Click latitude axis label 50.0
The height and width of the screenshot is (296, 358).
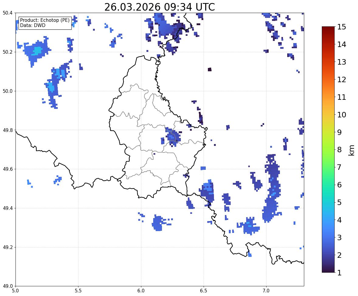tap(7, 91)
